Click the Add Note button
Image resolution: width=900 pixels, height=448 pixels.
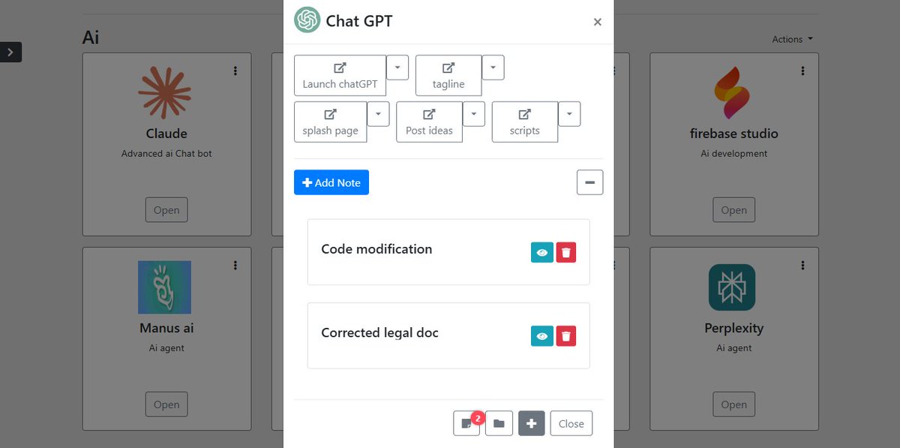click(x=331, y=182)
